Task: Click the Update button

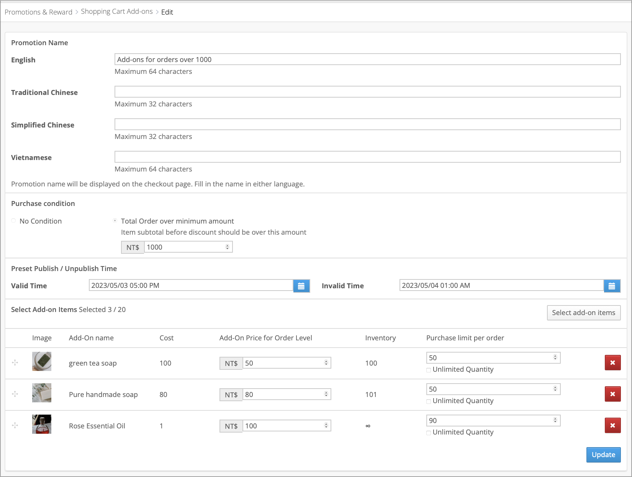Action: coord(603,455)
